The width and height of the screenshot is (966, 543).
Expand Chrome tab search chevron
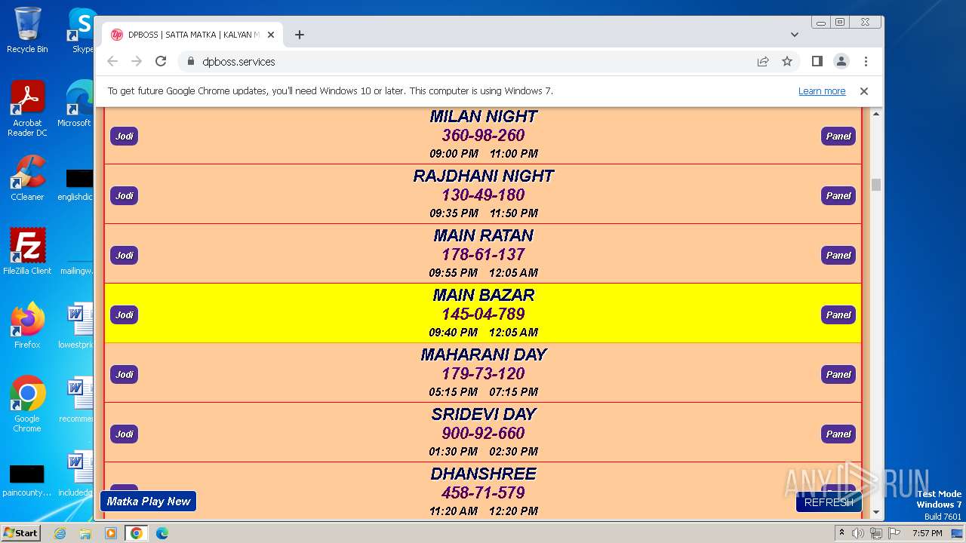(795, 35)
